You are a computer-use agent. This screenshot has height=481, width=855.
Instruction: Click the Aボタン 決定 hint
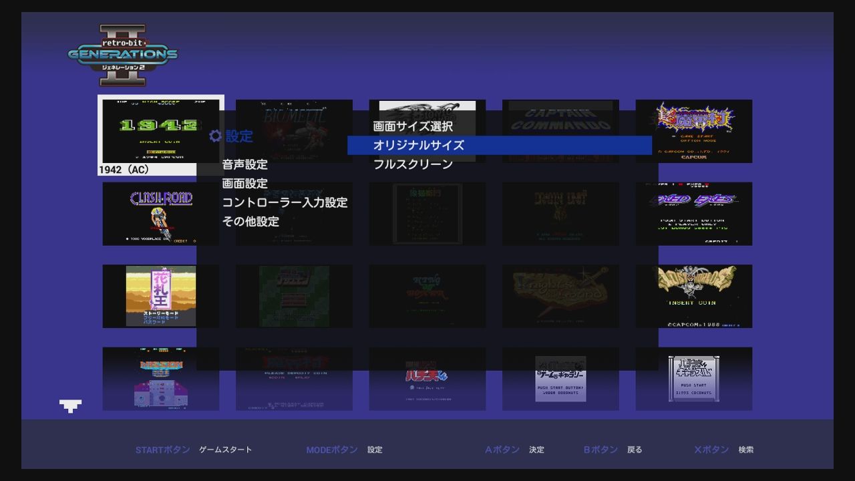514,450
